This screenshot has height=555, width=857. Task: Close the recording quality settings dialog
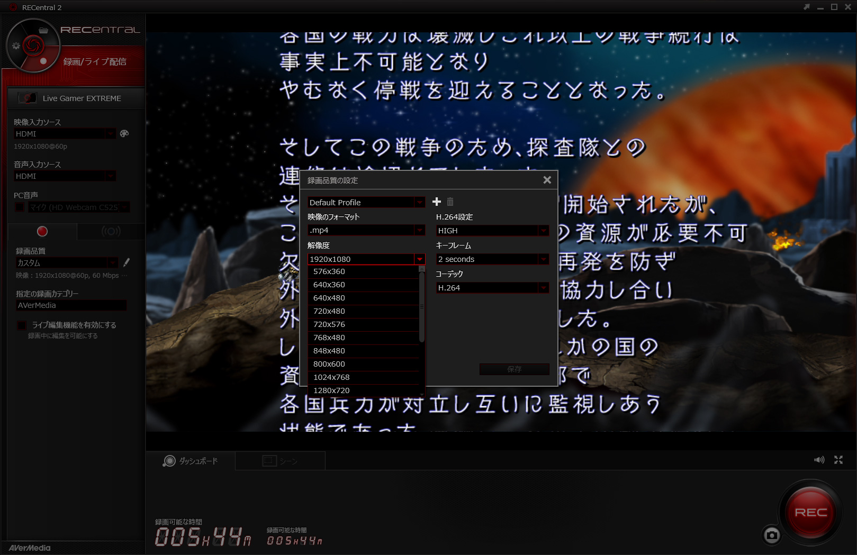coord(547,180)
